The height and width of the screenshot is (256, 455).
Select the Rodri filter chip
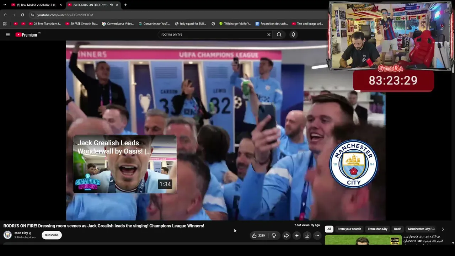(x=397, y=229)
